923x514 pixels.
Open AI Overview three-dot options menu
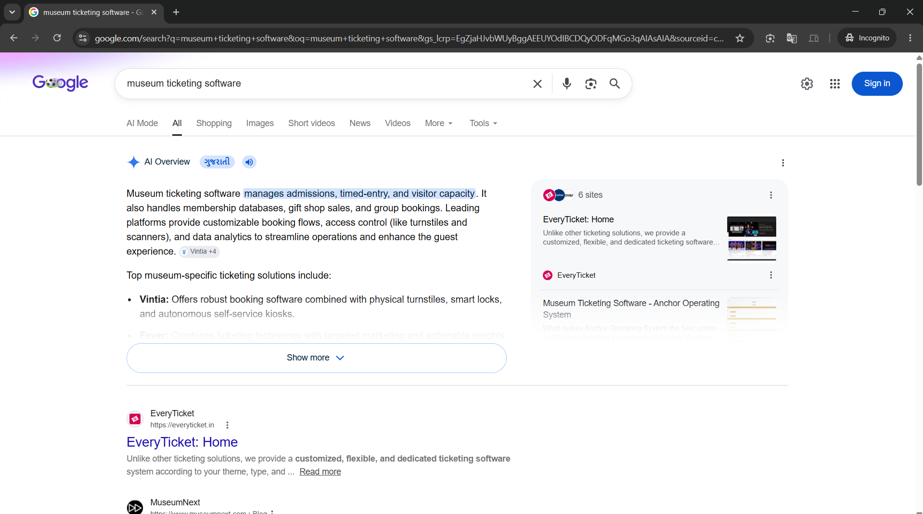(x=783, y=163)
